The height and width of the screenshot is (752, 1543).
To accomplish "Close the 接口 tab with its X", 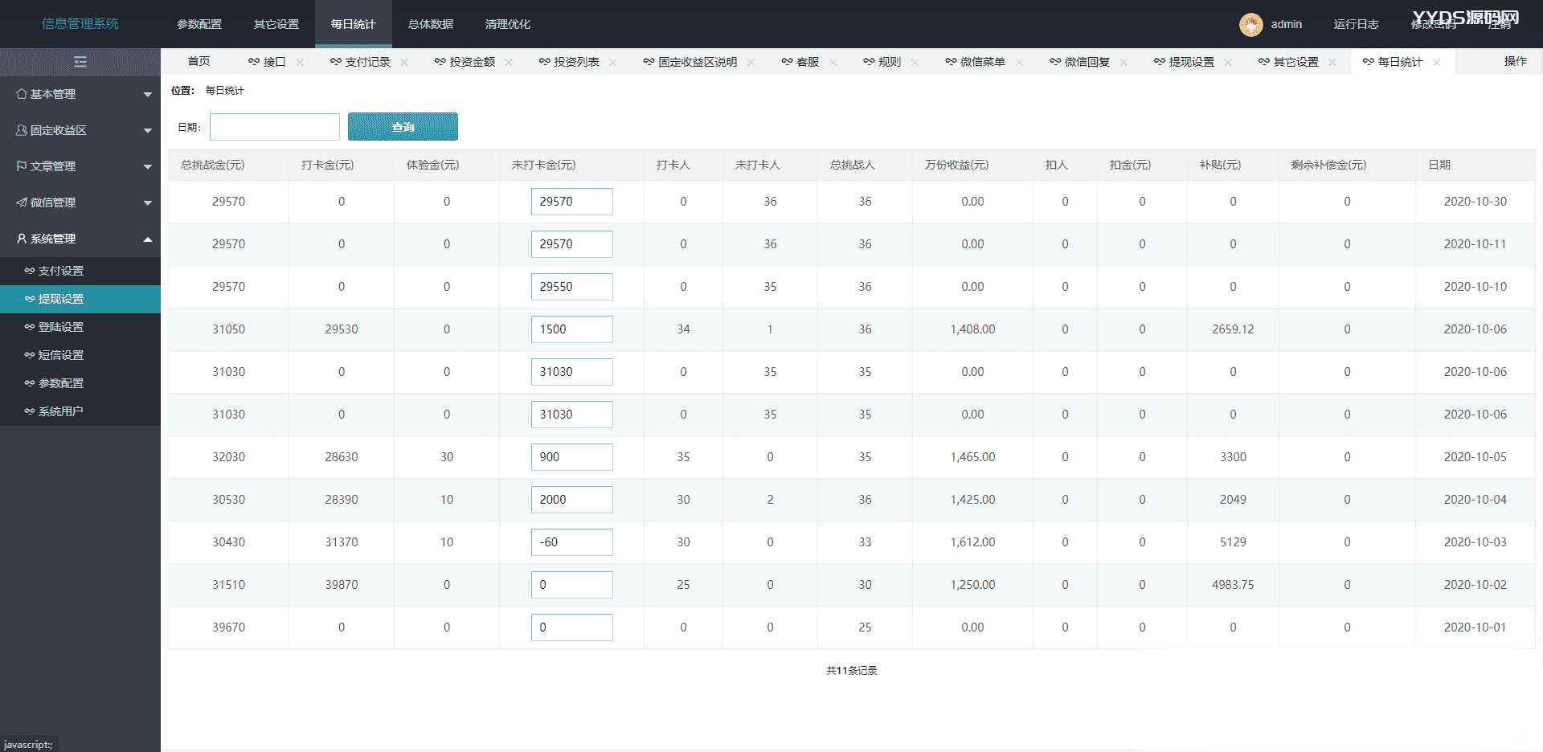I will (x=300, y=63).
